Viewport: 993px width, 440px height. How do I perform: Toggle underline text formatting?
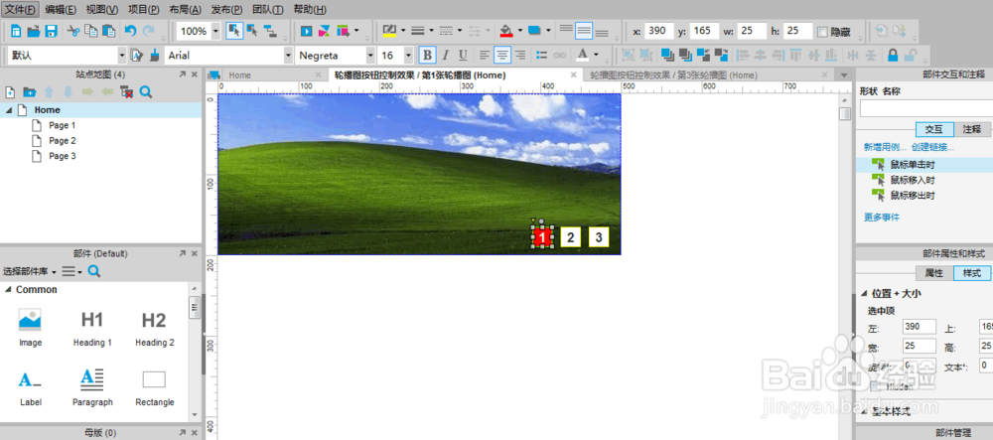pyautogui.click(x=463, y=55)
